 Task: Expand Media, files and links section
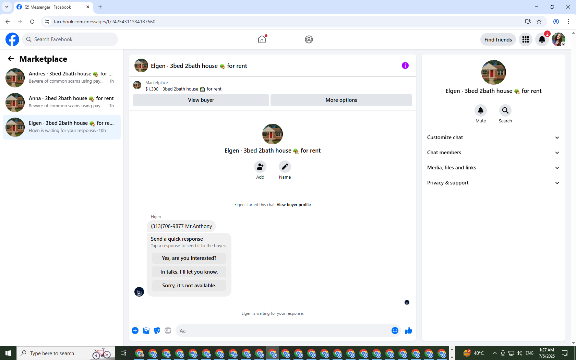493,168
